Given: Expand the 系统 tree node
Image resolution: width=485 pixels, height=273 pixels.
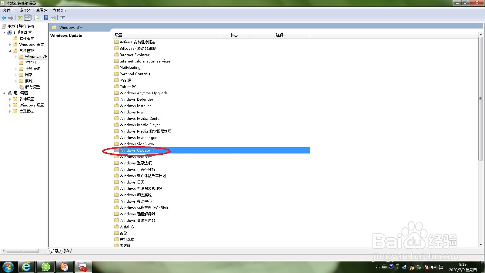Looking at the screenshot, I should [x=16, y=81].
